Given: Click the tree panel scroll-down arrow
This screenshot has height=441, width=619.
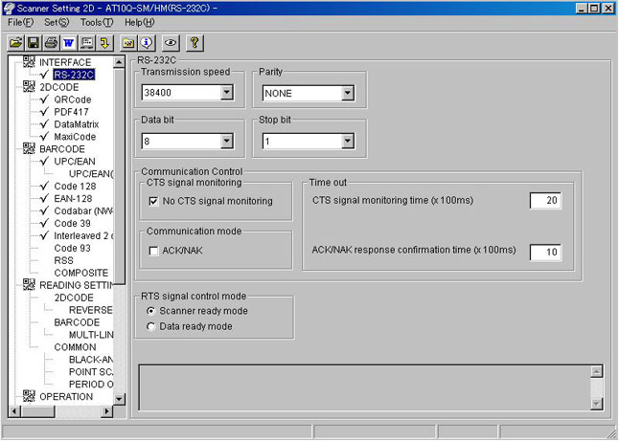Looking at the screenshot, I should pos(120,398).
